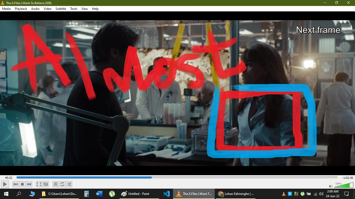Image resolution: width=355 pixels, height=199 pixels.
Task: Open Wi-Fi network tray icon
Action: [x=315, y=194]
